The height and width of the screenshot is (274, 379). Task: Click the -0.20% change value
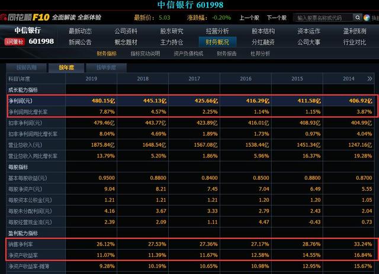(221, 18)
